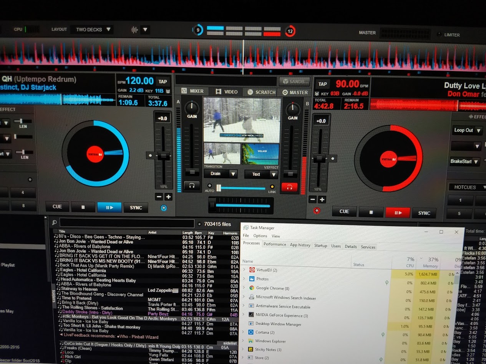Click the blue deck pitch fader handle
The width and height of the screenshot is (486, 364).
pos(164,155)
